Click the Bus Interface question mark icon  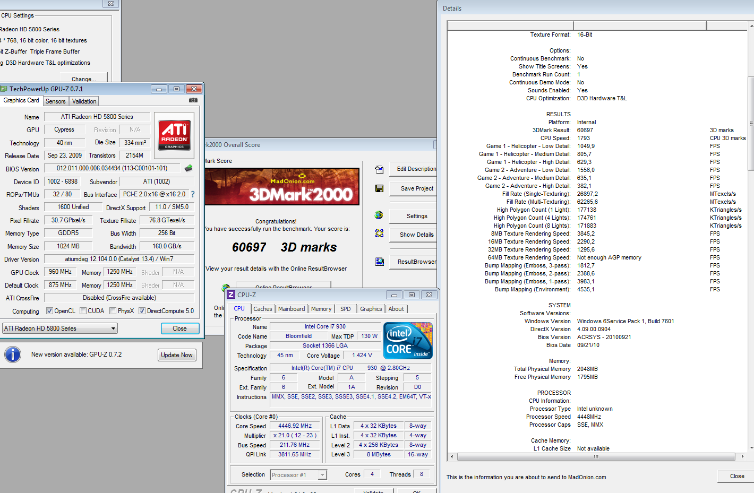point(193,194)
